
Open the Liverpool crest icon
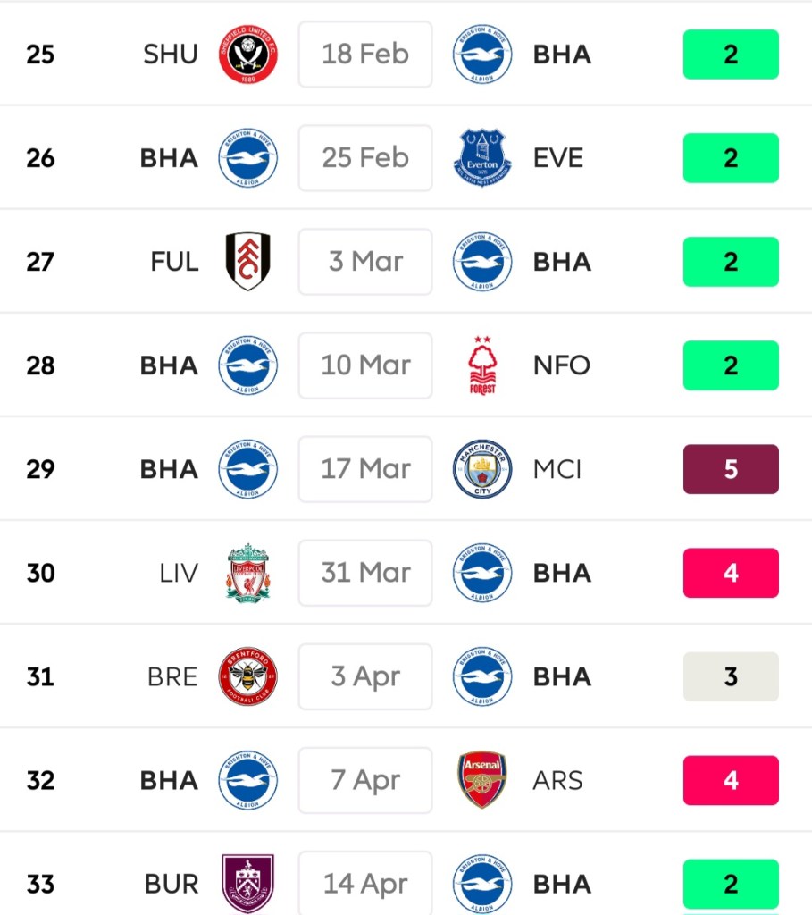pyautogui.click(x=247, y=573)
